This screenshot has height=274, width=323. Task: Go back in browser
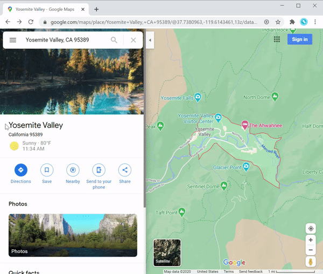click(x=8, y=22)
